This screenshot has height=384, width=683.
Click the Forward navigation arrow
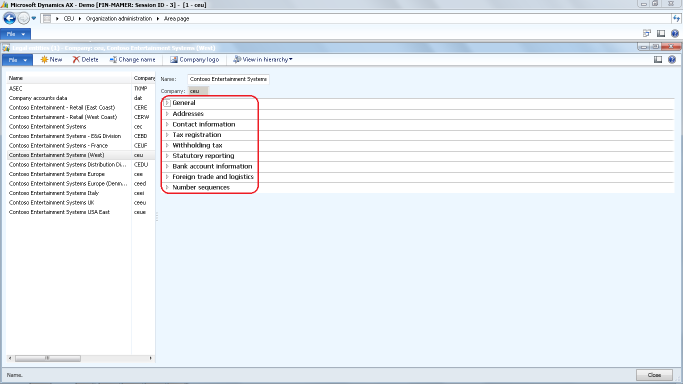click(x=23, y=18)
